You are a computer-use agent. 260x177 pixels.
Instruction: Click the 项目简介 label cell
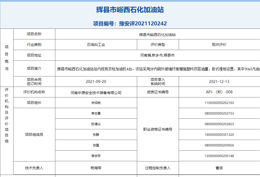[x=34, y=68]
